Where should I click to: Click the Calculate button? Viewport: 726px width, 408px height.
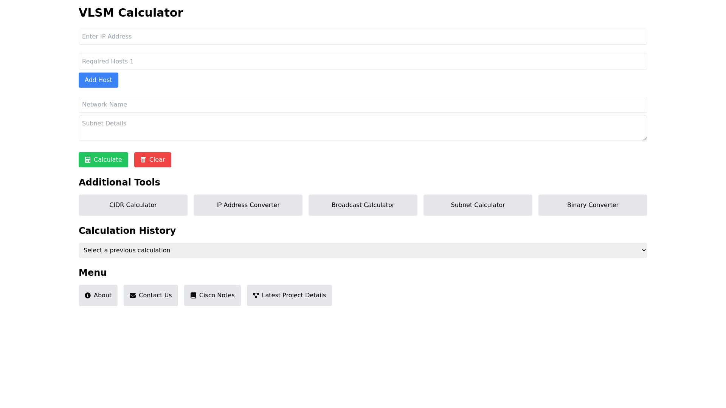[x=103, y=160]
